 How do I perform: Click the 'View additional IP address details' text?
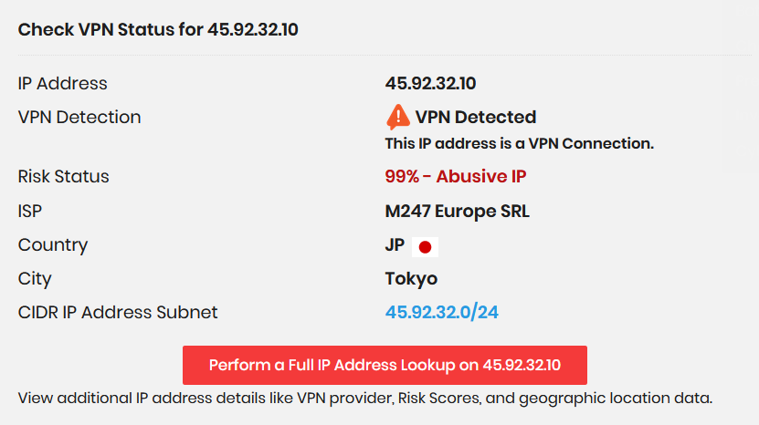364,399
